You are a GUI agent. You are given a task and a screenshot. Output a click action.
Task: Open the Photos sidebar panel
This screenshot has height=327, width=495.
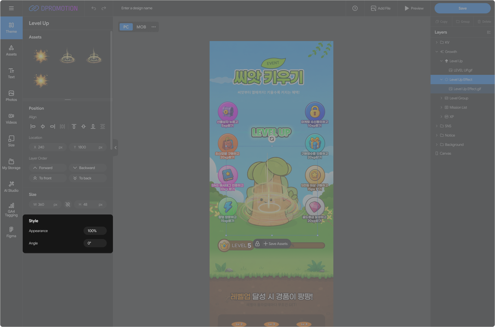(11, 96)
